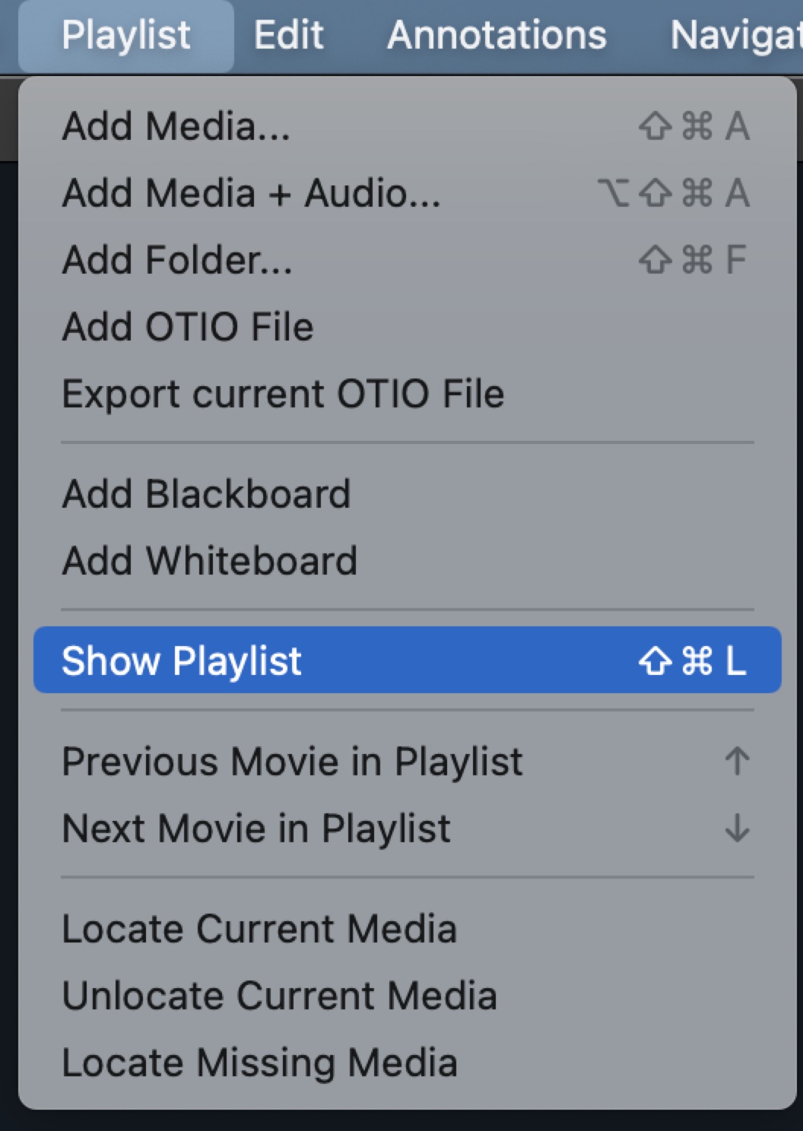Click Add Folder... menu item
Image resolution: width=803 pixels, height=1131 pixels.
177,260
